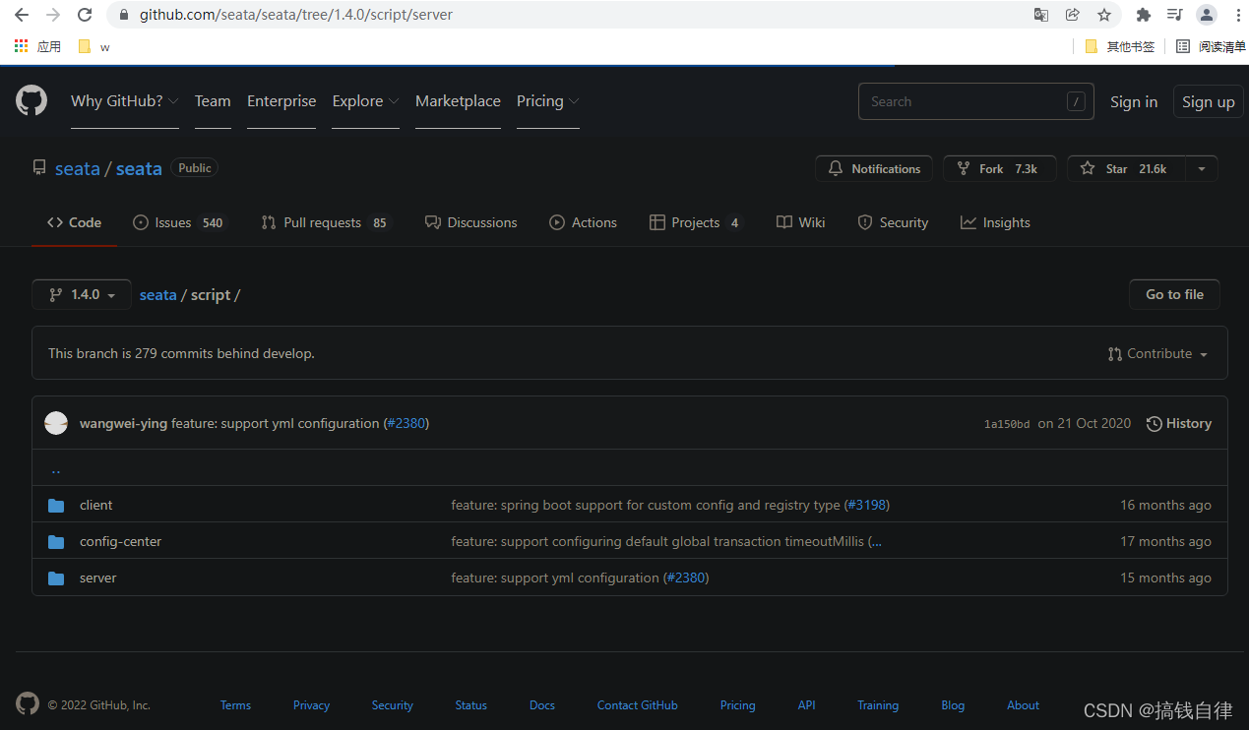Click the Go to file button
The width and height of the screenshot is (1249, 730).
click(1174, 294)
